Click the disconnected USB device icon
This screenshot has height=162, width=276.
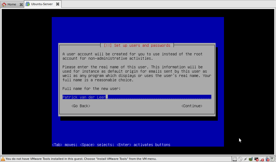point(267,159)
